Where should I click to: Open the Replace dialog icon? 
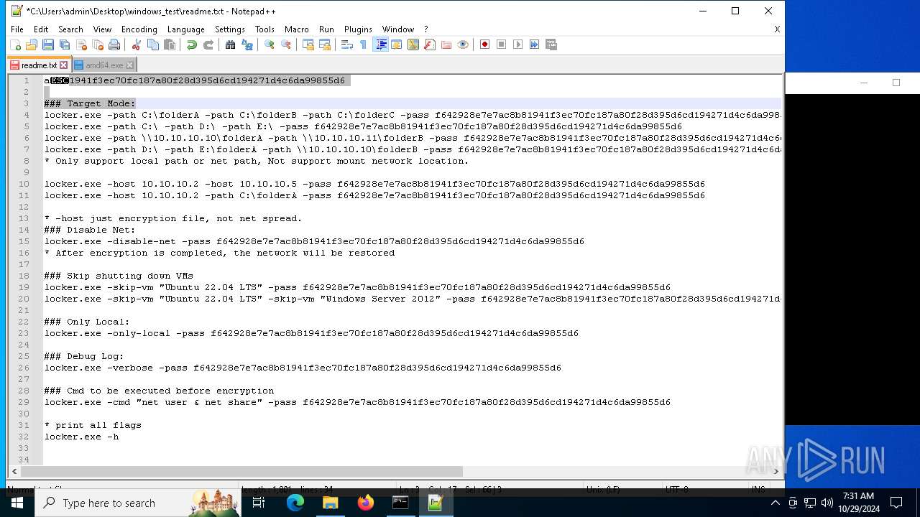247,45
